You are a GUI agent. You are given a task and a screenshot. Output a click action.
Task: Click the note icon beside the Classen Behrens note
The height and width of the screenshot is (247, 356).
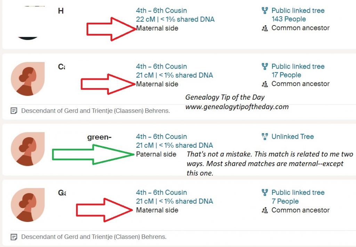click(14, 237)
